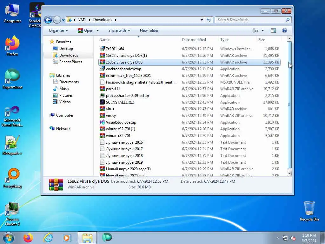The width and height of the screenshot is (325, 244).
Task: Open the Organize menu
Action: 58,30
